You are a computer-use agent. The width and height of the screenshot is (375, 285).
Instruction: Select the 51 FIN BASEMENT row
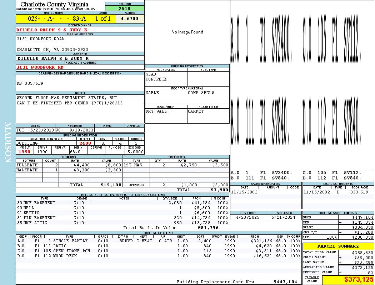click(x=122, y=218)
